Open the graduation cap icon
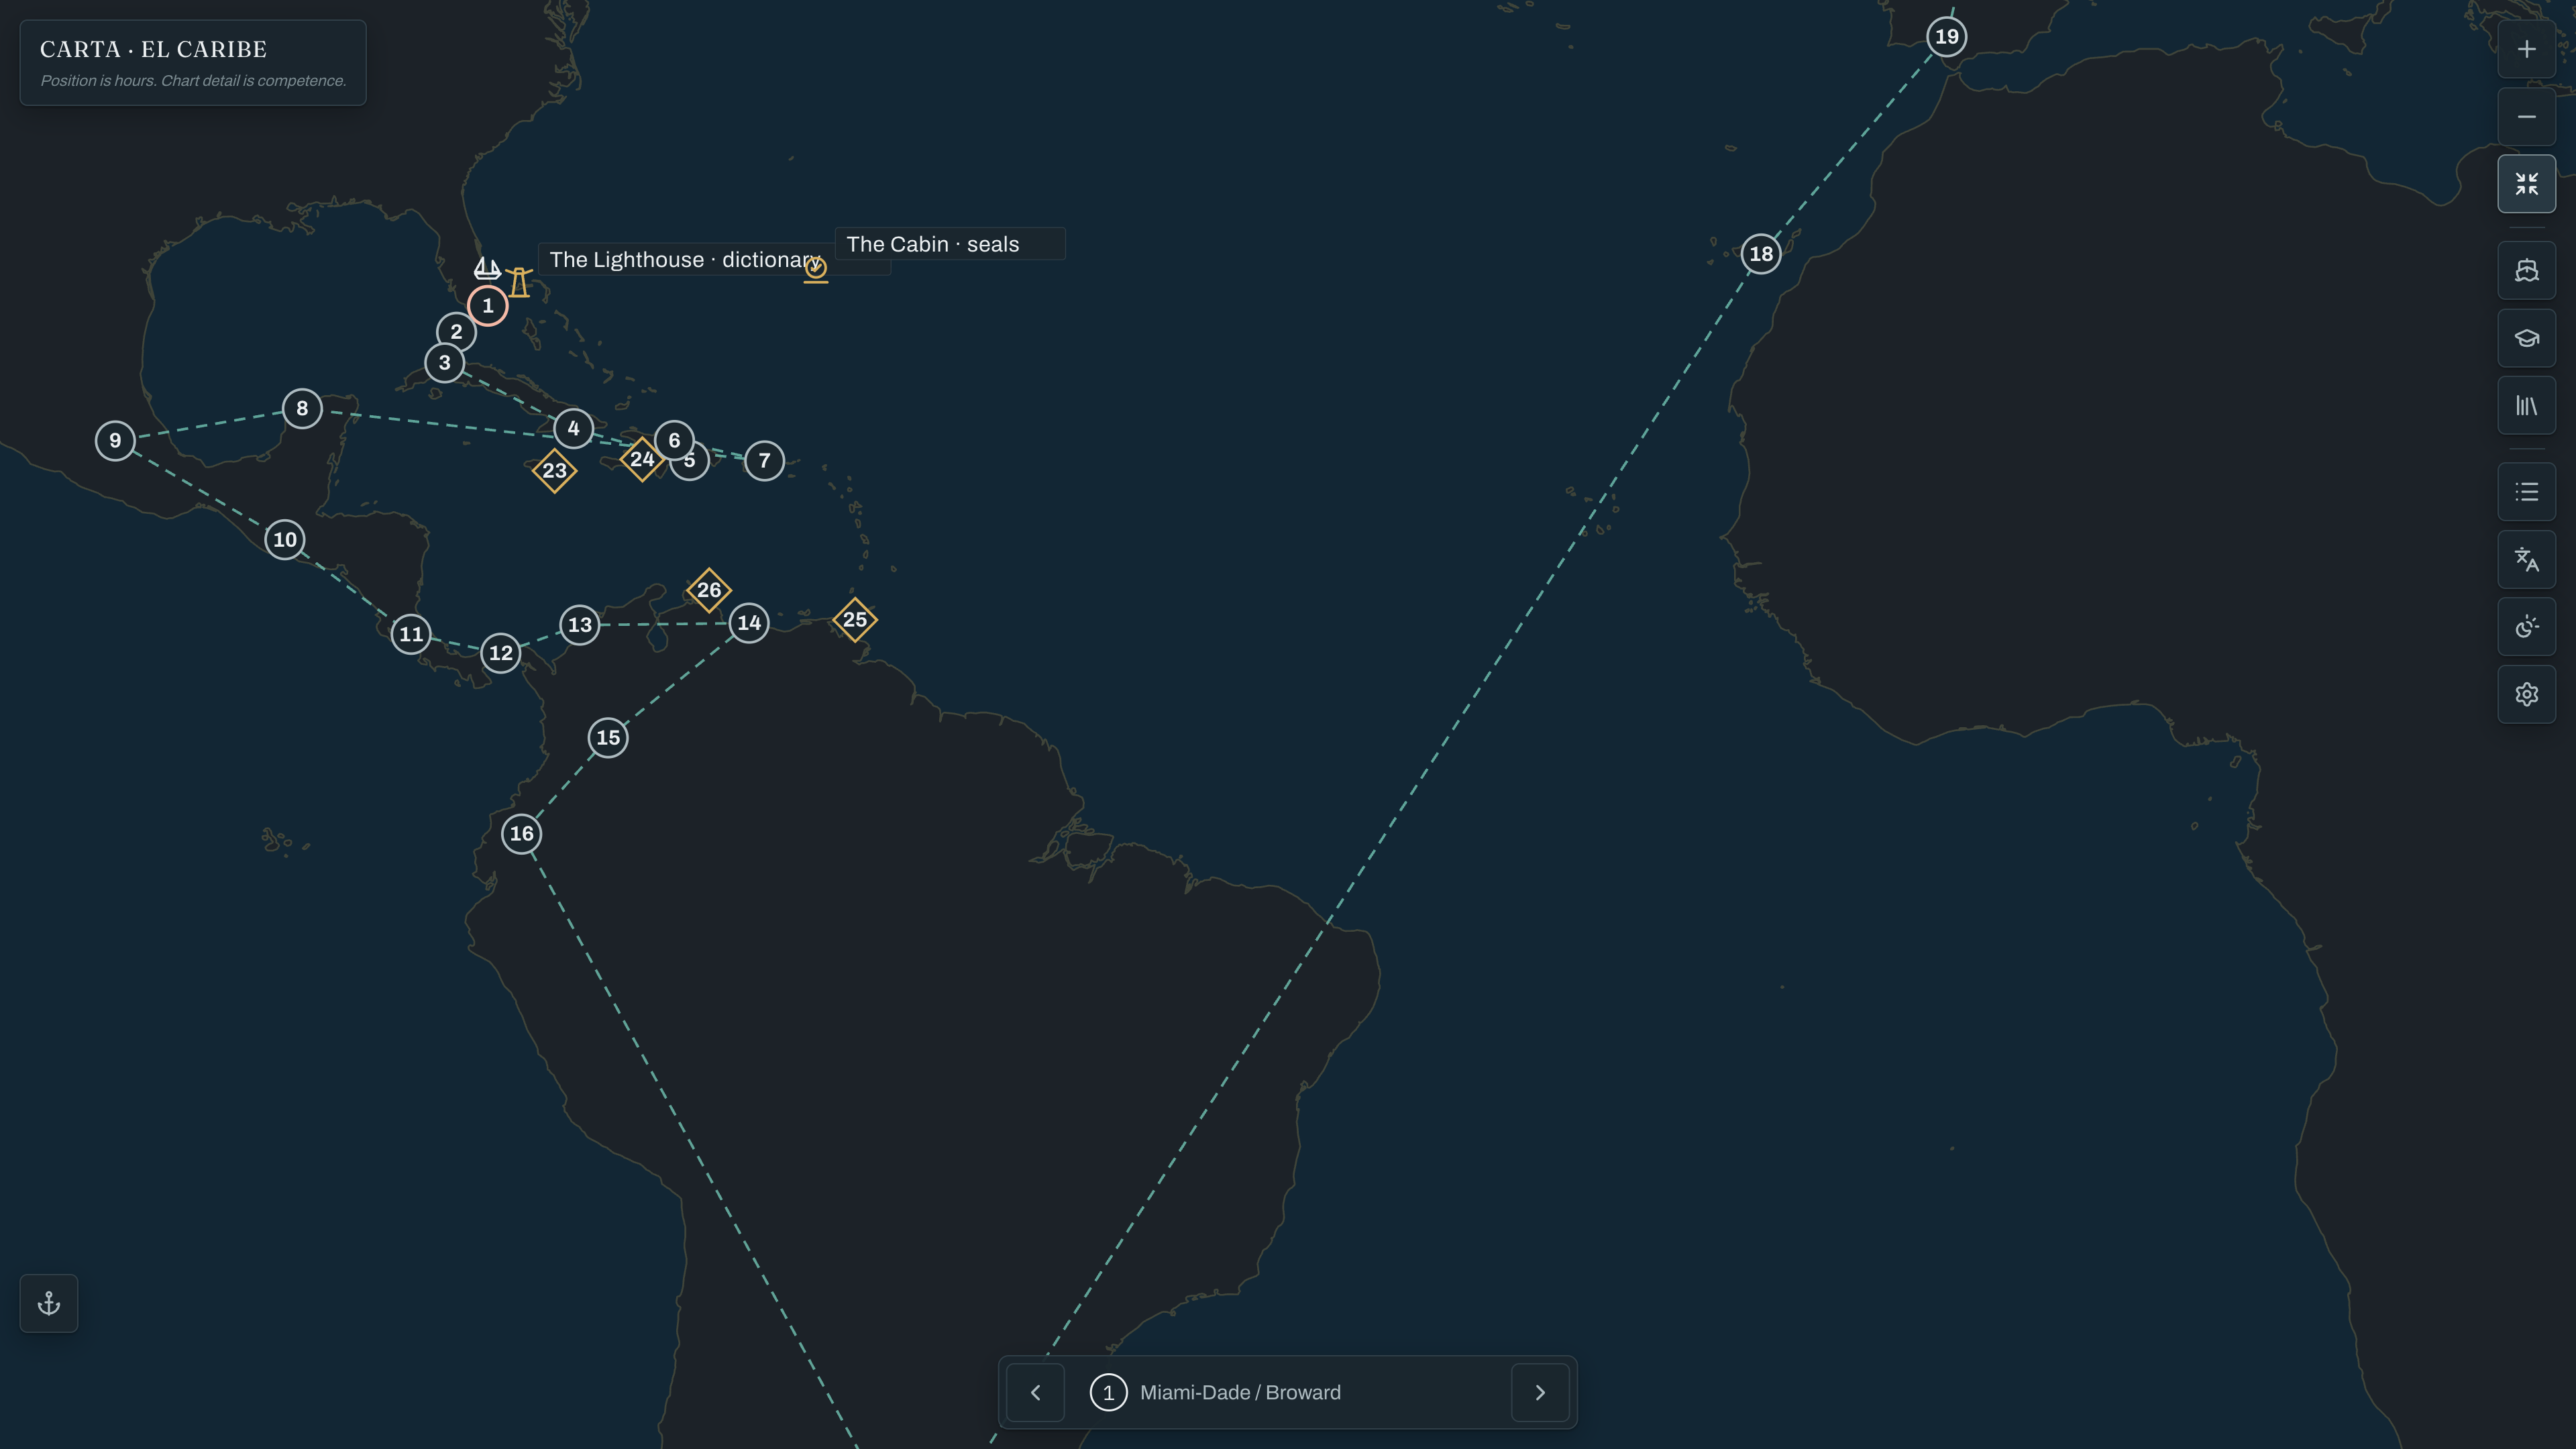This screenshot has height=1449, width=2576. tap(2526, 338)
